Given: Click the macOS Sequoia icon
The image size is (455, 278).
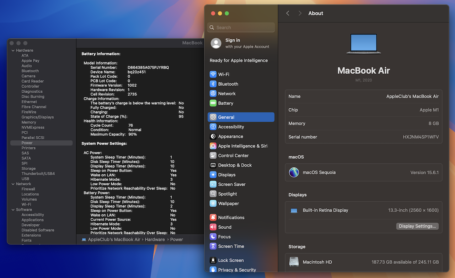Looking at the screenshot, I should click(294, 173).
